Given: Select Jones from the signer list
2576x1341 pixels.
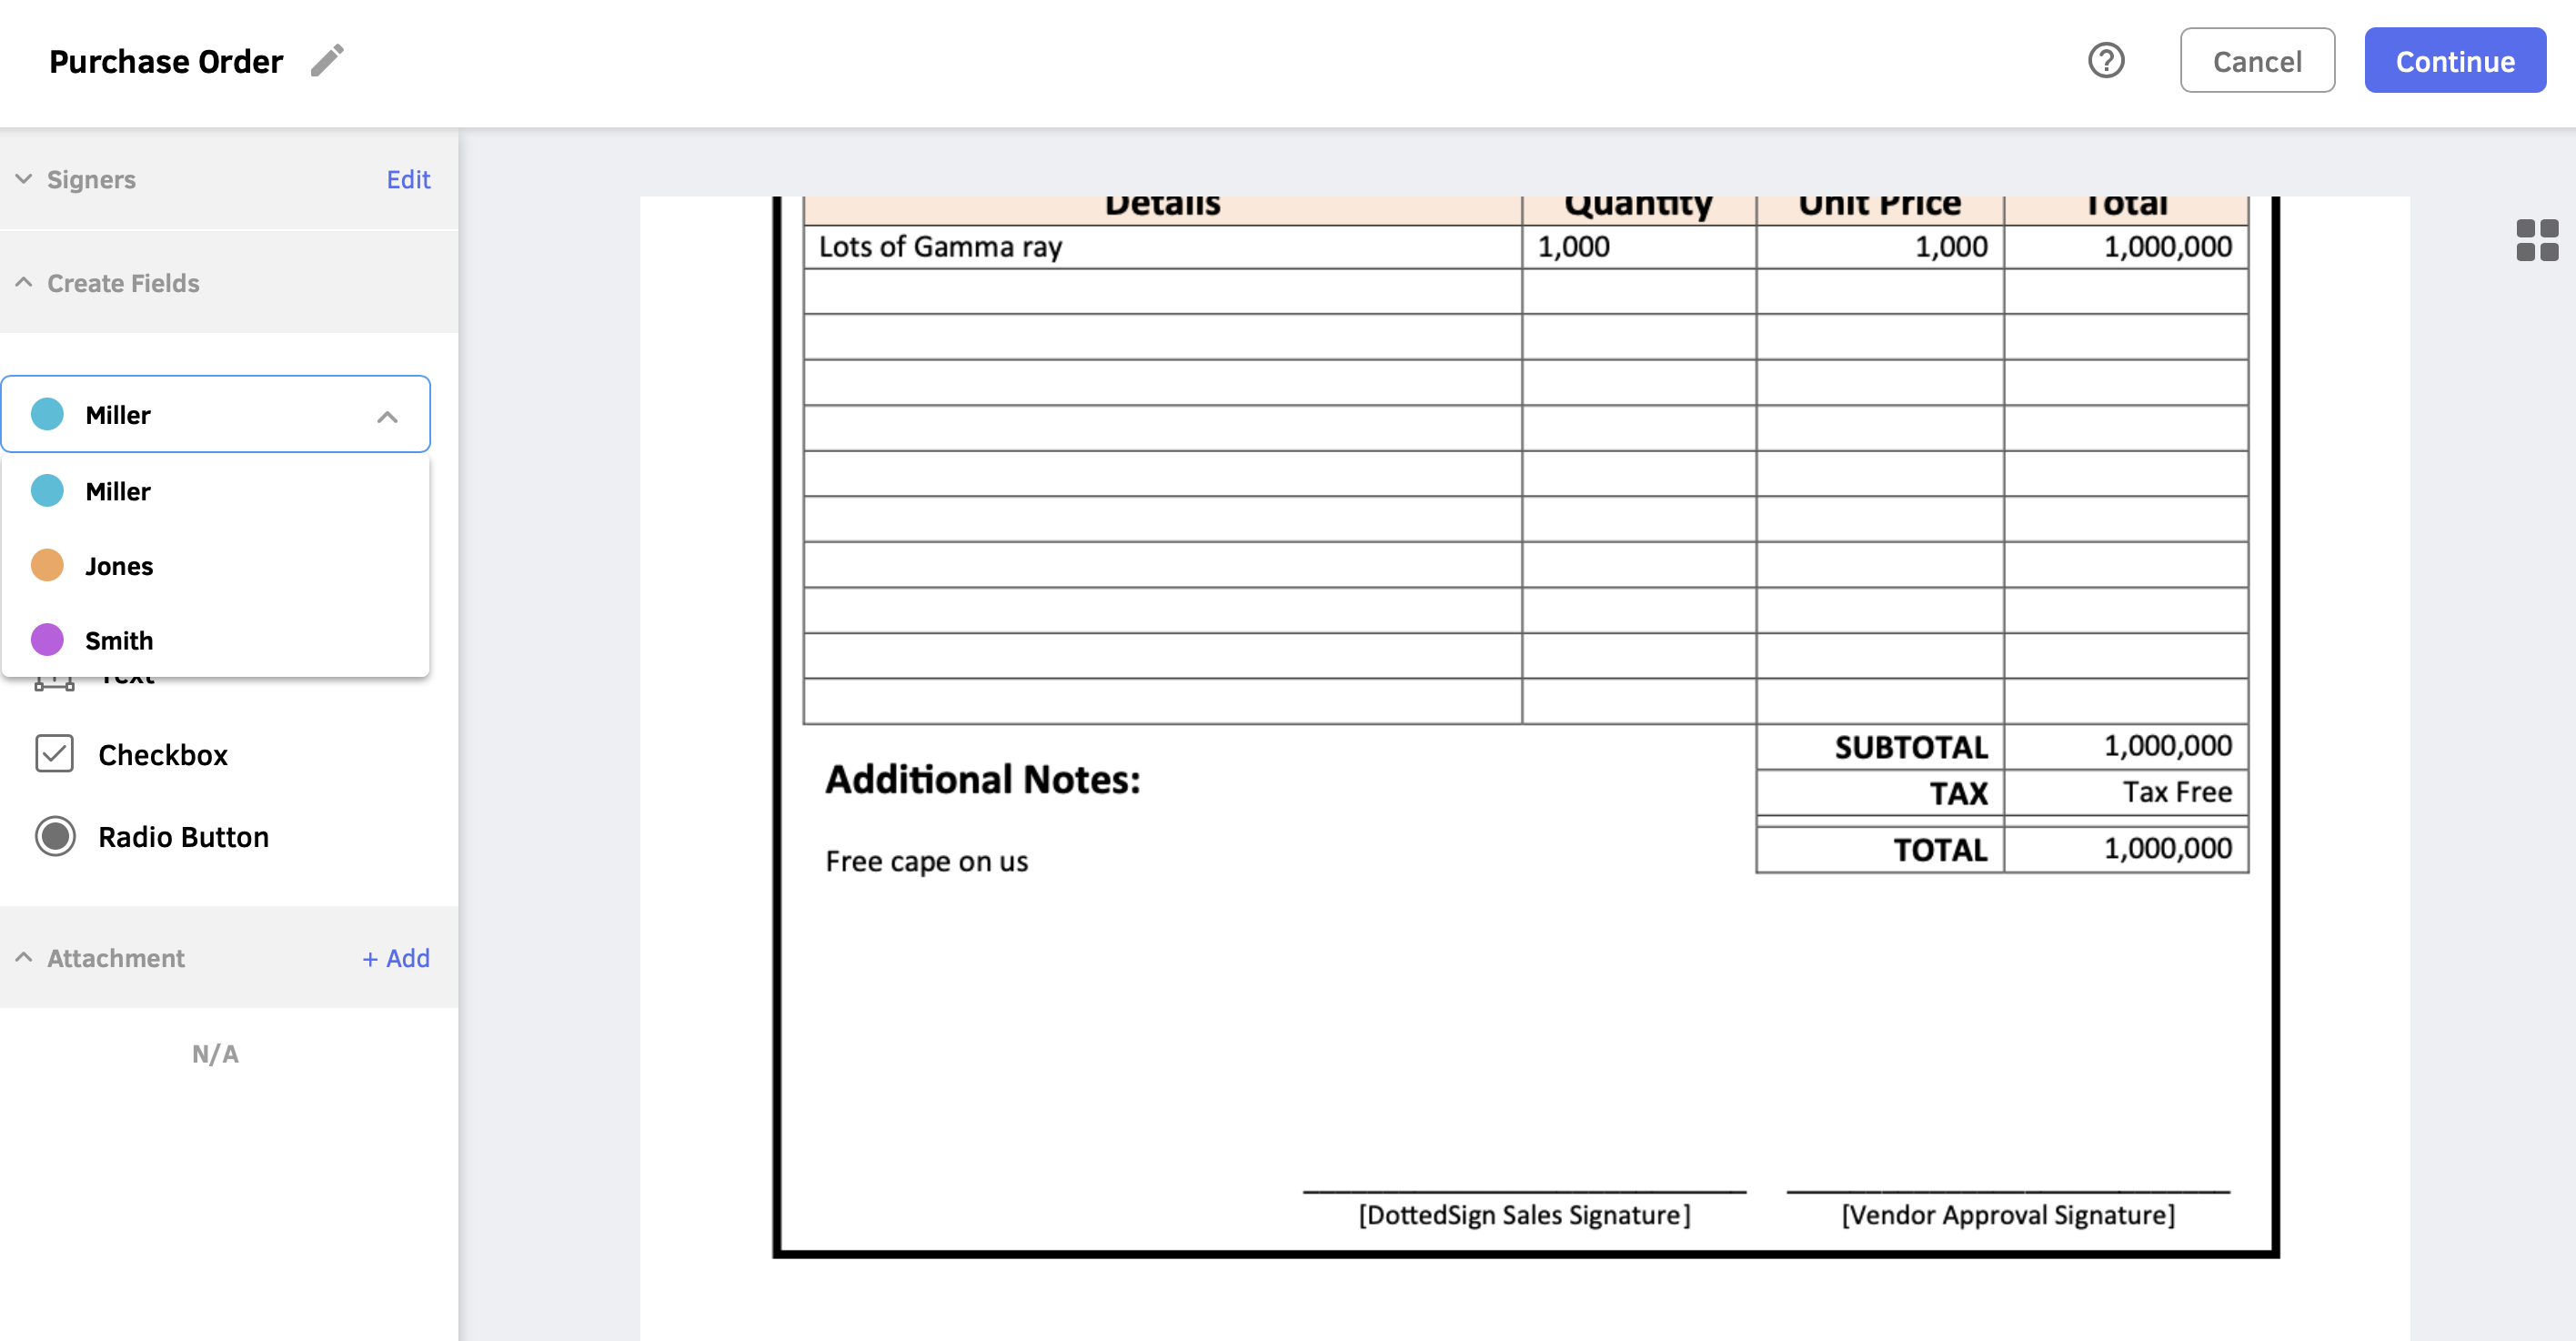Looking at the screenshot, I should tap(215, 564).
